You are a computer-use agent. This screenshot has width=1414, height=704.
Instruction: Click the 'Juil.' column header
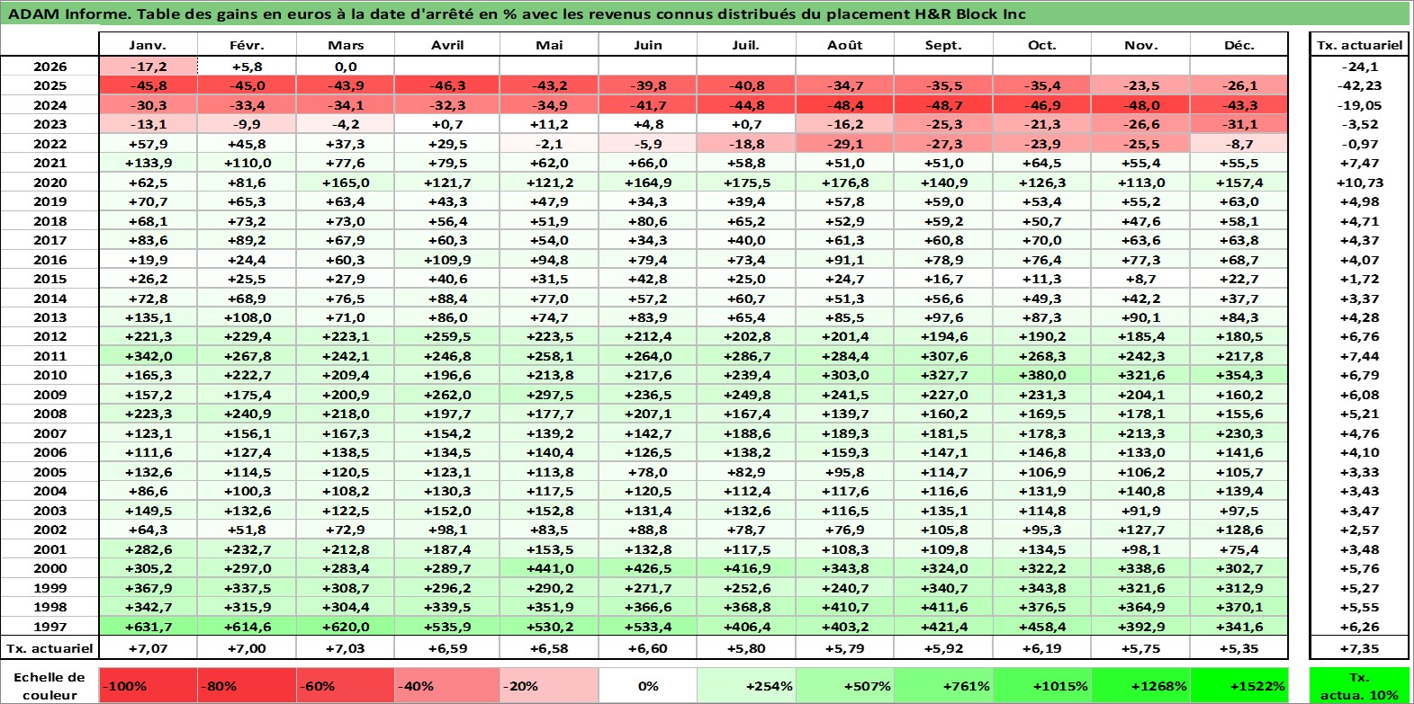click(746, 45)
